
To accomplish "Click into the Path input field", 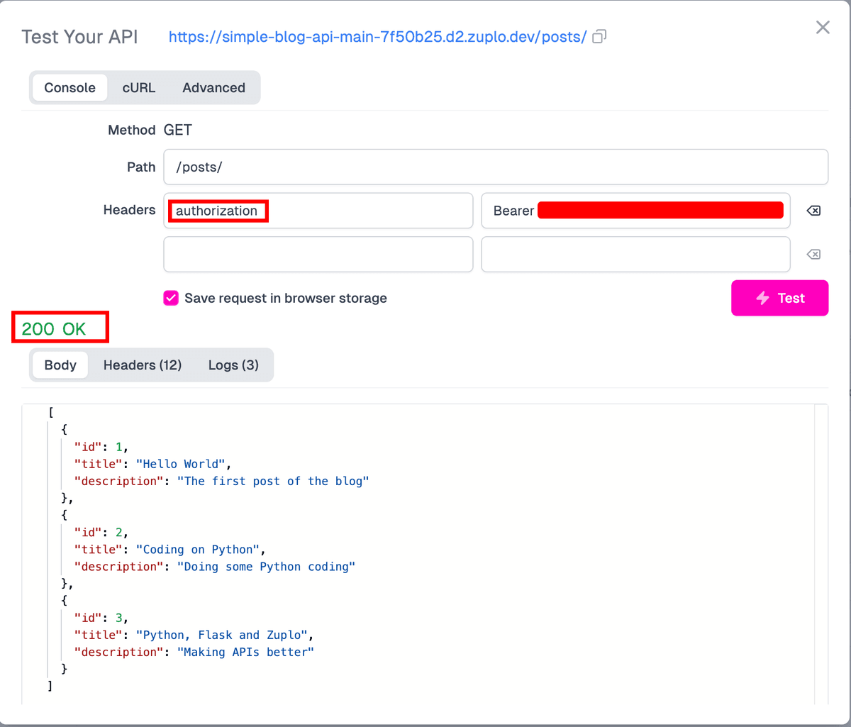I will pos(495,167).
